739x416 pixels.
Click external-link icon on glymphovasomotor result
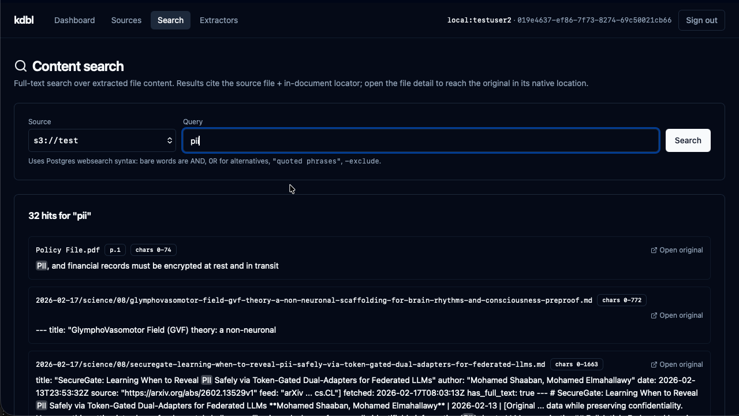[654, 315]
